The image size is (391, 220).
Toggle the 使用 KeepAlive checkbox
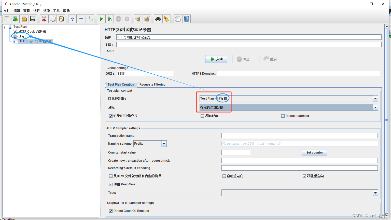point(111,184)
